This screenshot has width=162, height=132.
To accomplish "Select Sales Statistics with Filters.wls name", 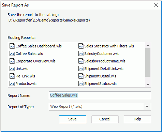I will (x=109, y=46).
